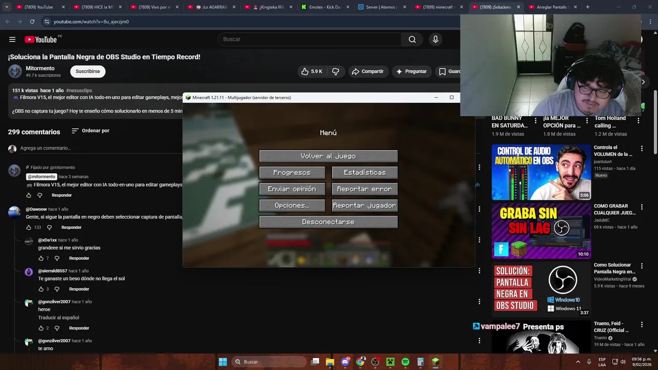Click Enviar opinión in Minecraft menu
The image size is (658, 370).
pyautogui.click(x=292, y=189)
